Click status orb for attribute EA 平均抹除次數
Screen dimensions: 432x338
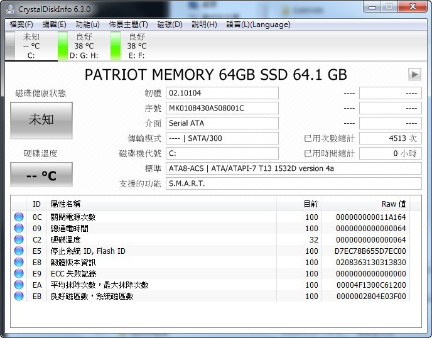(x=19, y=285)
